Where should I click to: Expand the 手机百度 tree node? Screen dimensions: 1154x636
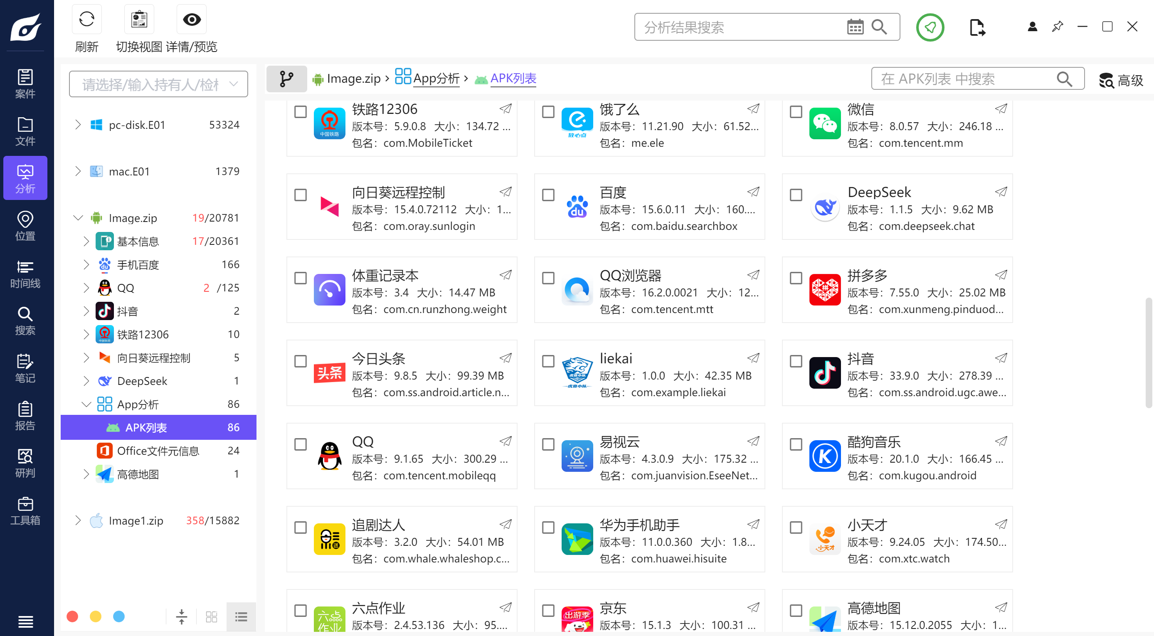coord(86,265)
